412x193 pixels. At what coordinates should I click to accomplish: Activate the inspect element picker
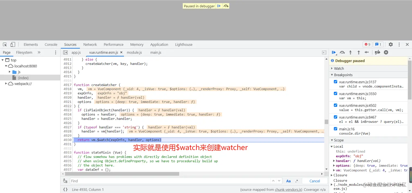(5, 45)
